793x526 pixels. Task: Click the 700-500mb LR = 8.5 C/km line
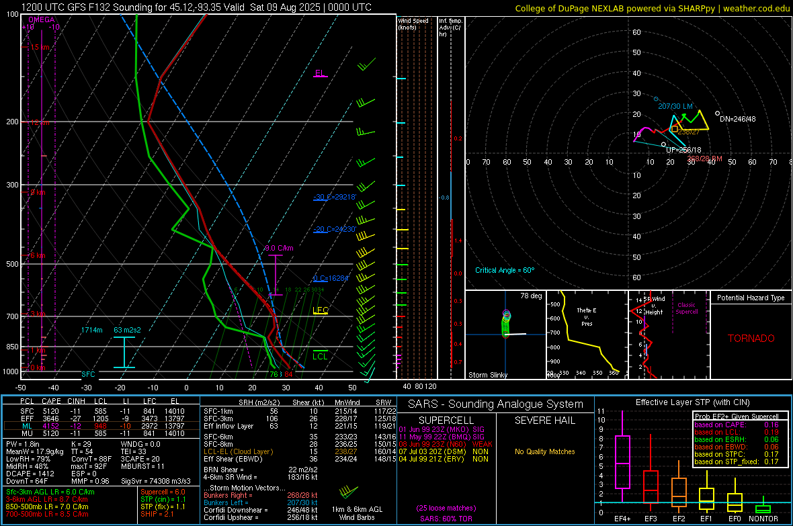47,514
